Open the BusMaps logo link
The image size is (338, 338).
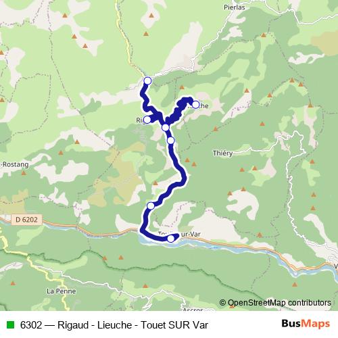tap(306, 324)
